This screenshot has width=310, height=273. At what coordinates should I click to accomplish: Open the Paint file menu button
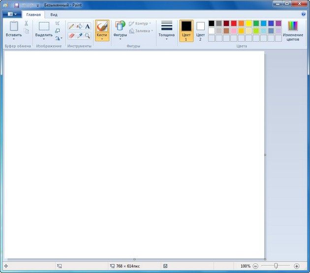(x=12, y=14)
